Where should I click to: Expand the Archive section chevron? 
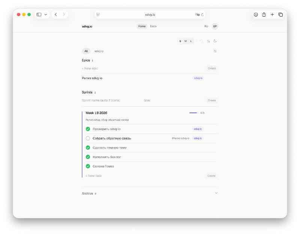pyautogui.click(x=216, y=193)
